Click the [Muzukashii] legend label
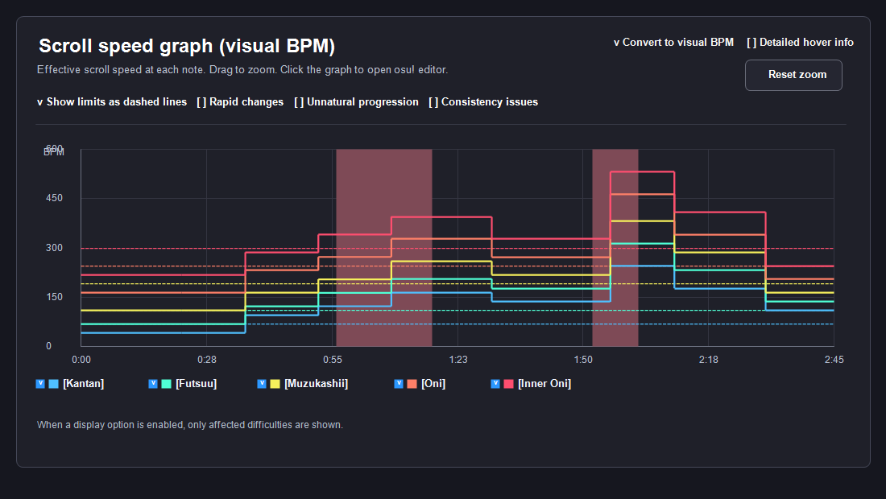 [317, 384]
